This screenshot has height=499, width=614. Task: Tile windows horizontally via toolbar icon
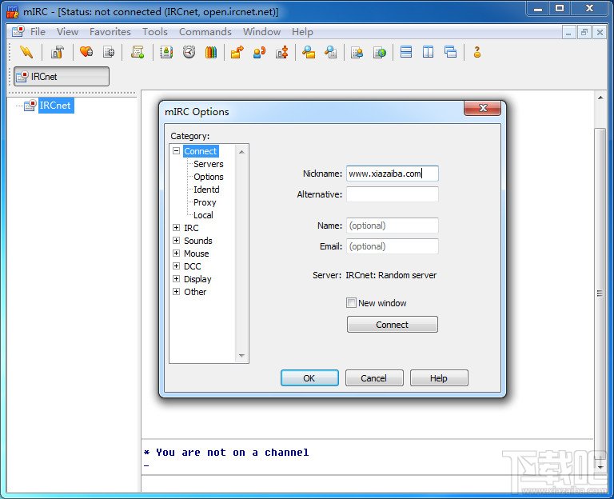tap(406, 52)
